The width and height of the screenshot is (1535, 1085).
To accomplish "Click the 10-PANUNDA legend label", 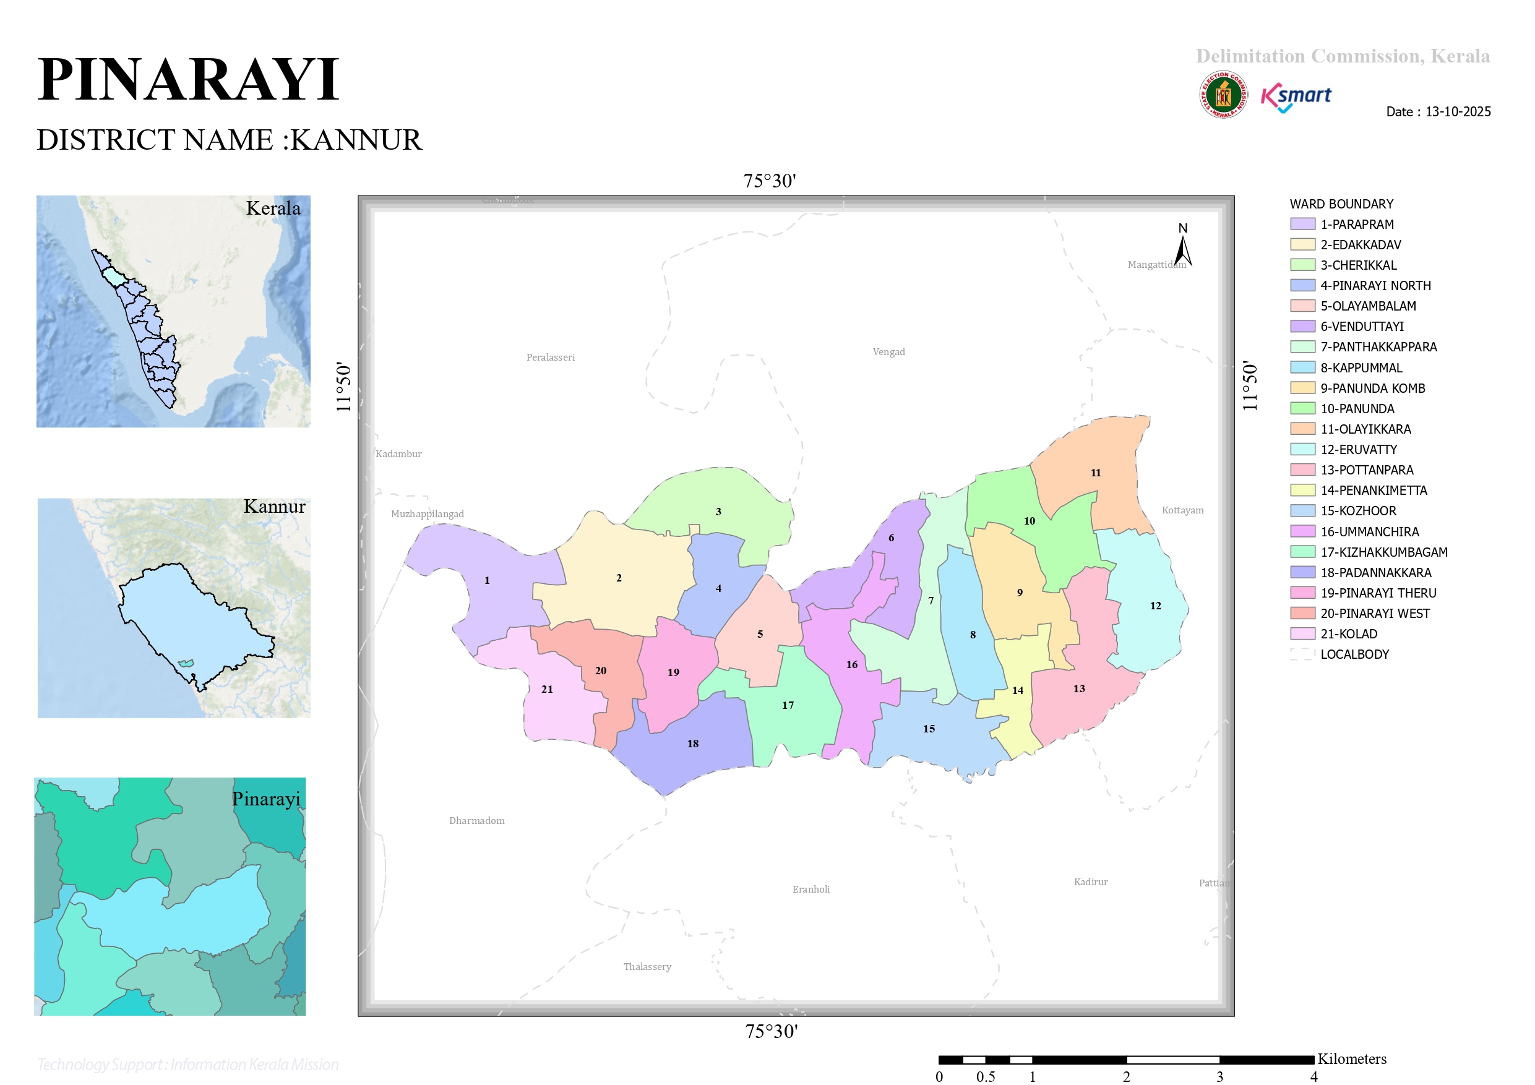I will [x=1357, y=408].
